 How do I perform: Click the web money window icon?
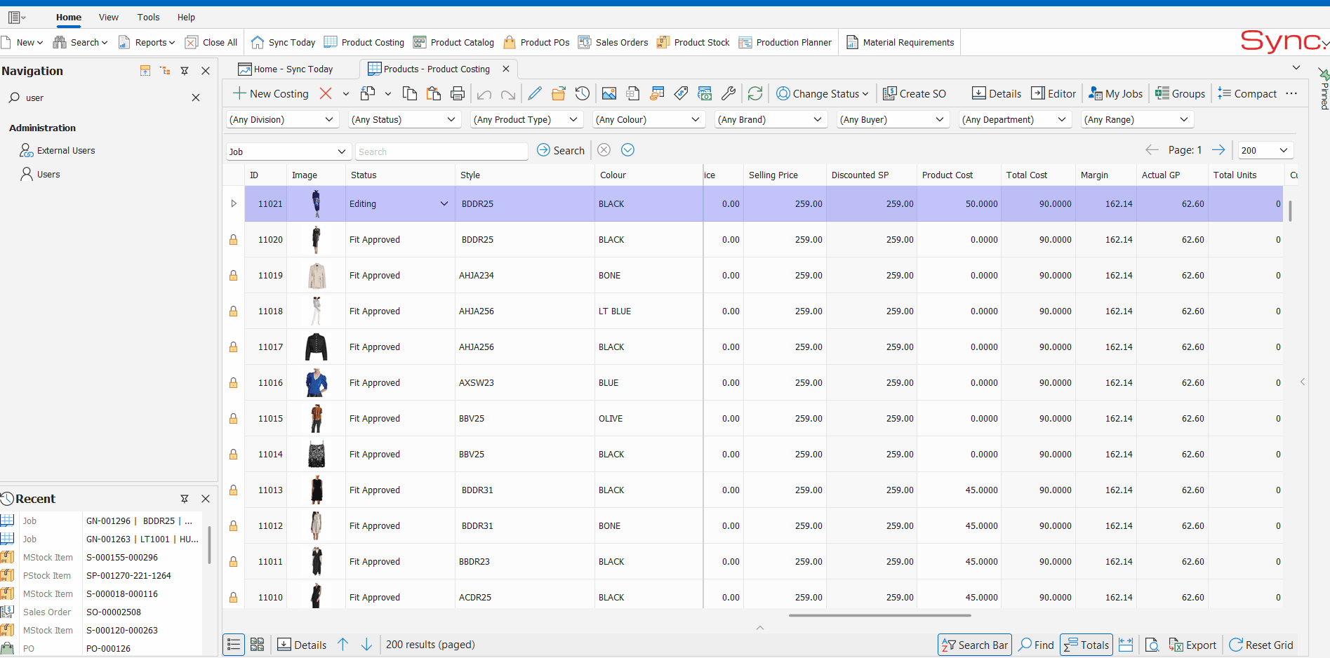click(705, 93)
